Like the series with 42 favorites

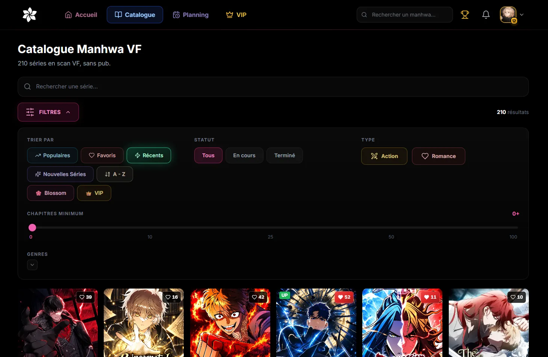(258, 297)
